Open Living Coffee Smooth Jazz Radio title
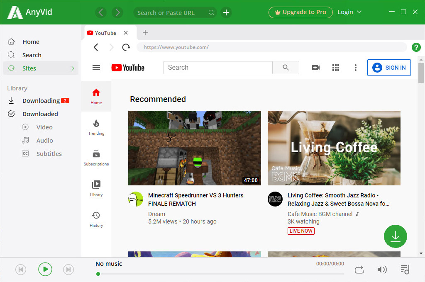Screen dimensions: 425x282 (x=338, y=199)
